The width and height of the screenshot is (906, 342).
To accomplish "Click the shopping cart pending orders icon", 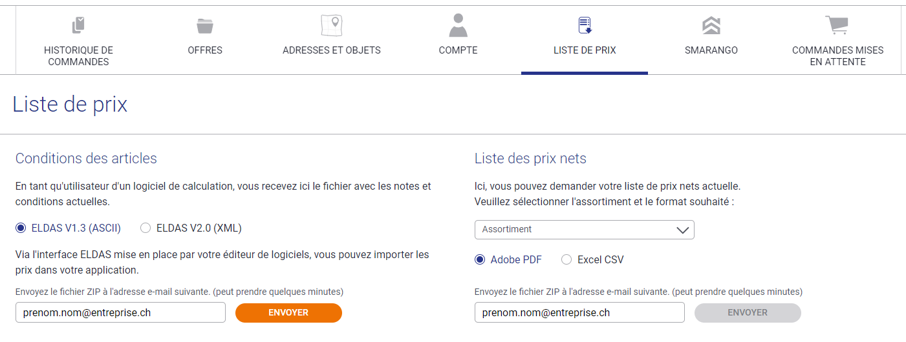I will pyautogui.click(x=837, y=26).
